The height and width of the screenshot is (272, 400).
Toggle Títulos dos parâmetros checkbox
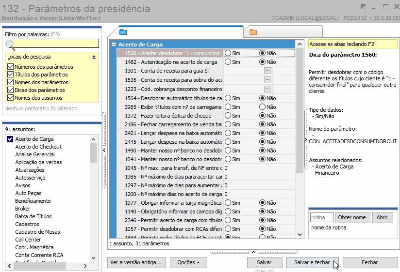pyautogui.click(x=11, y=75)
